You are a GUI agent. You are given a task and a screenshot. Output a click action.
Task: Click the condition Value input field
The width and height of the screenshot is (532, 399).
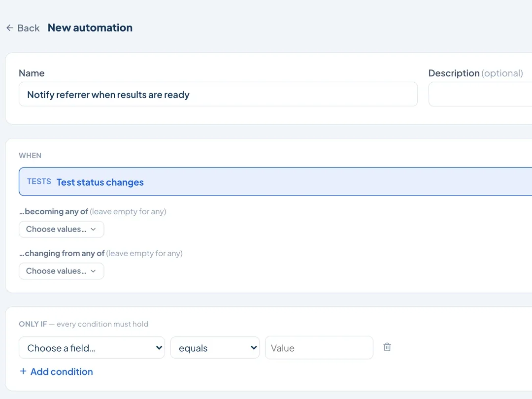319,348
